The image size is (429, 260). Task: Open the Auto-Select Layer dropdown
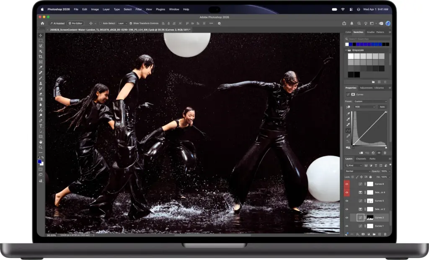coord(122,23)
